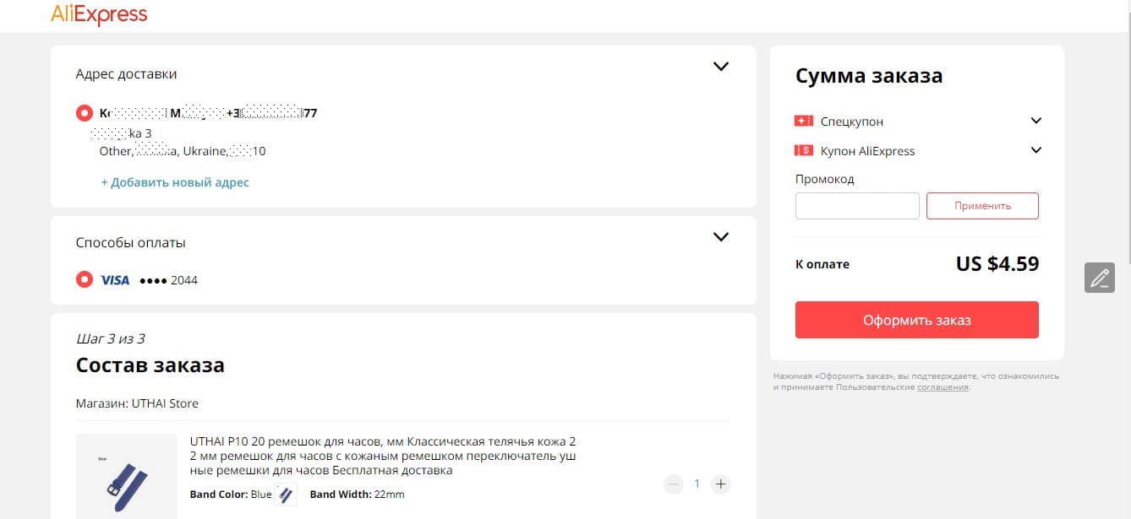Click the Применить promo code button
The image size is (1131, 519).
(982, 206)
